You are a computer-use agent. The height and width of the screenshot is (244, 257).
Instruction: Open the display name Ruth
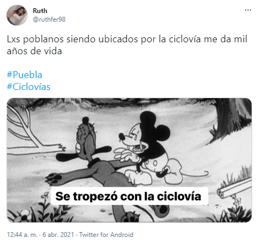pos(40,11)
